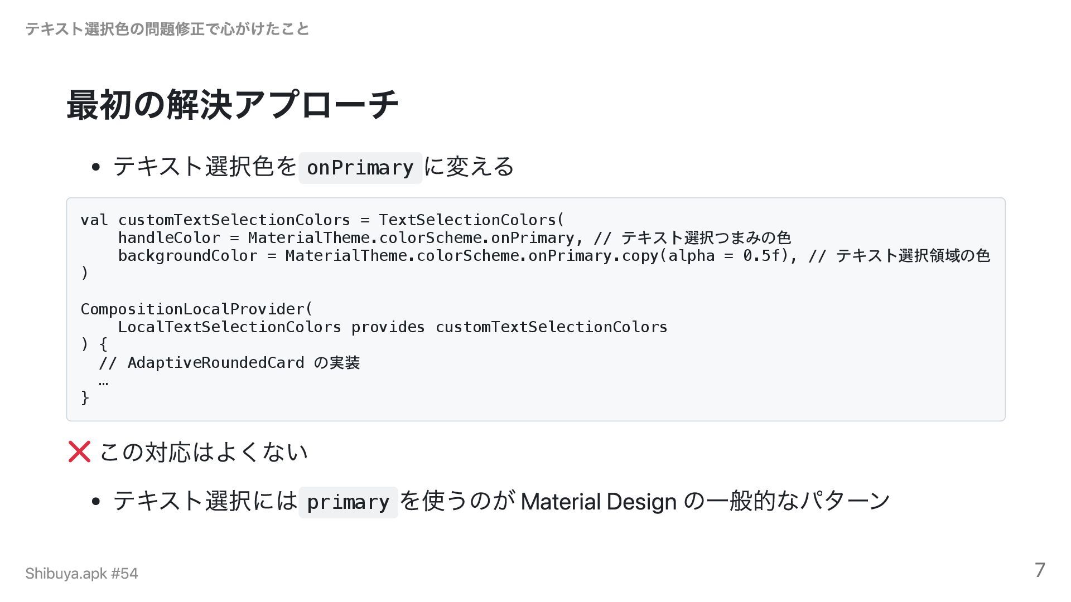The image size is (1071, 602).
Task: Click the onPrimary inline code badge
Action: coord(360,168)
